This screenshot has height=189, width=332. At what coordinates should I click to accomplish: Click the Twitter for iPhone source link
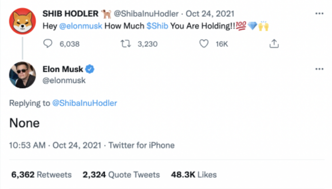coord(142,145)
